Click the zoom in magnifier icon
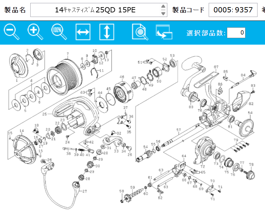265x215 pixels. pyautogui.click(x=35, y=32)
